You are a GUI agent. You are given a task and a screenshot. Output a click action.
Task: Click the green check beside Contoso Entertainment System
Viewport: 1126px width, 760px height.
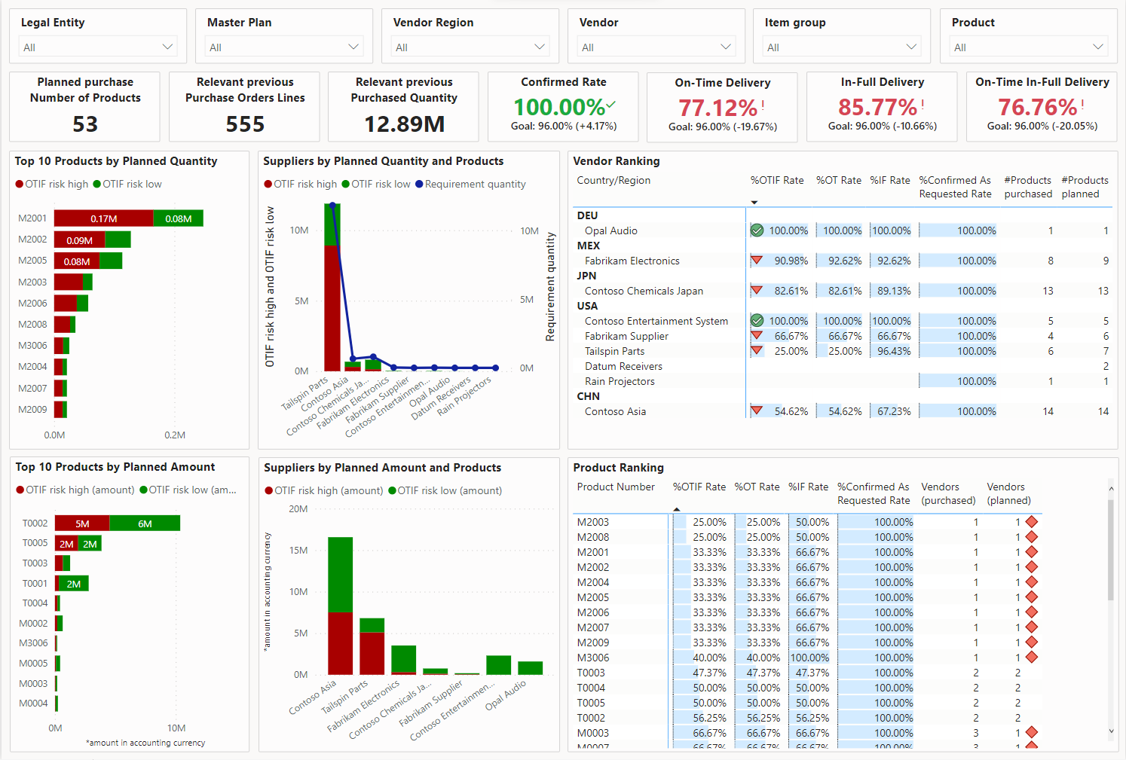(757, 321)
